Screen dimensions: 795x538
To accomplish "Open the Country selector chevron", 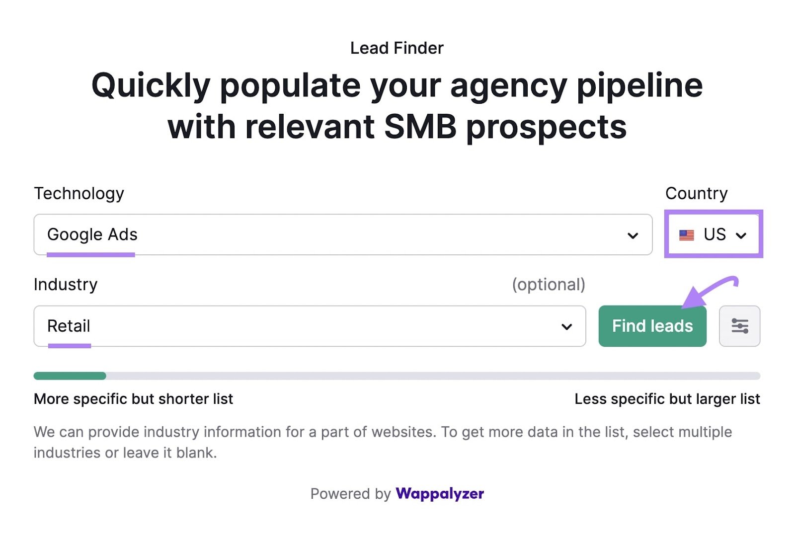I will click(741, 235).
